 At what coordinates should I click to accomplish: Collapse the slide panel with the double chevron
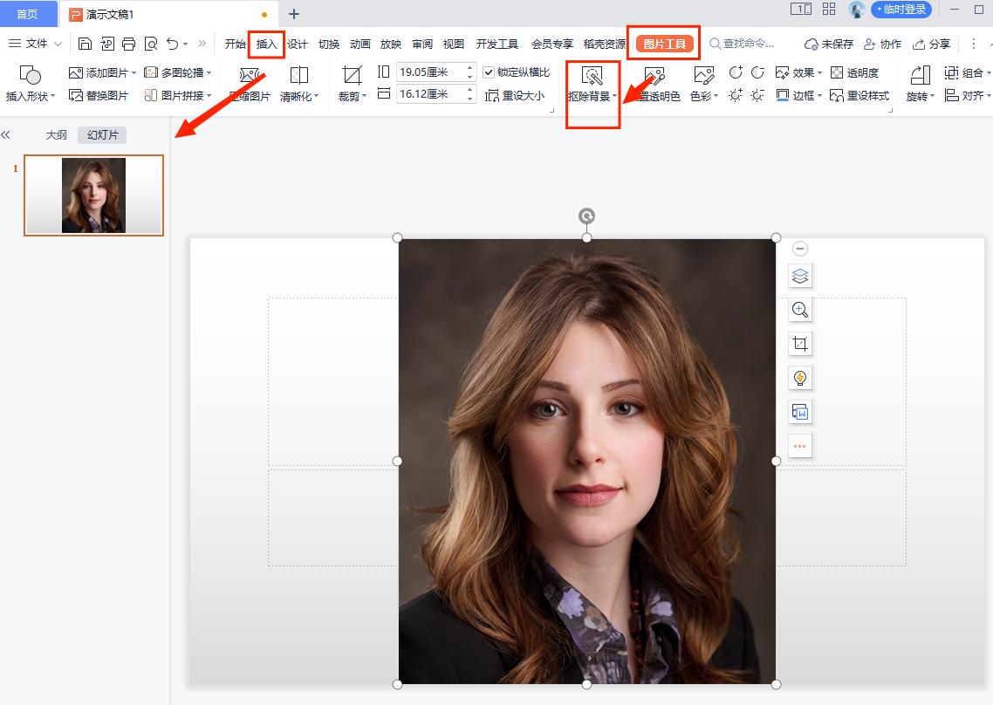pyautogui.click(x=6, y=135)
